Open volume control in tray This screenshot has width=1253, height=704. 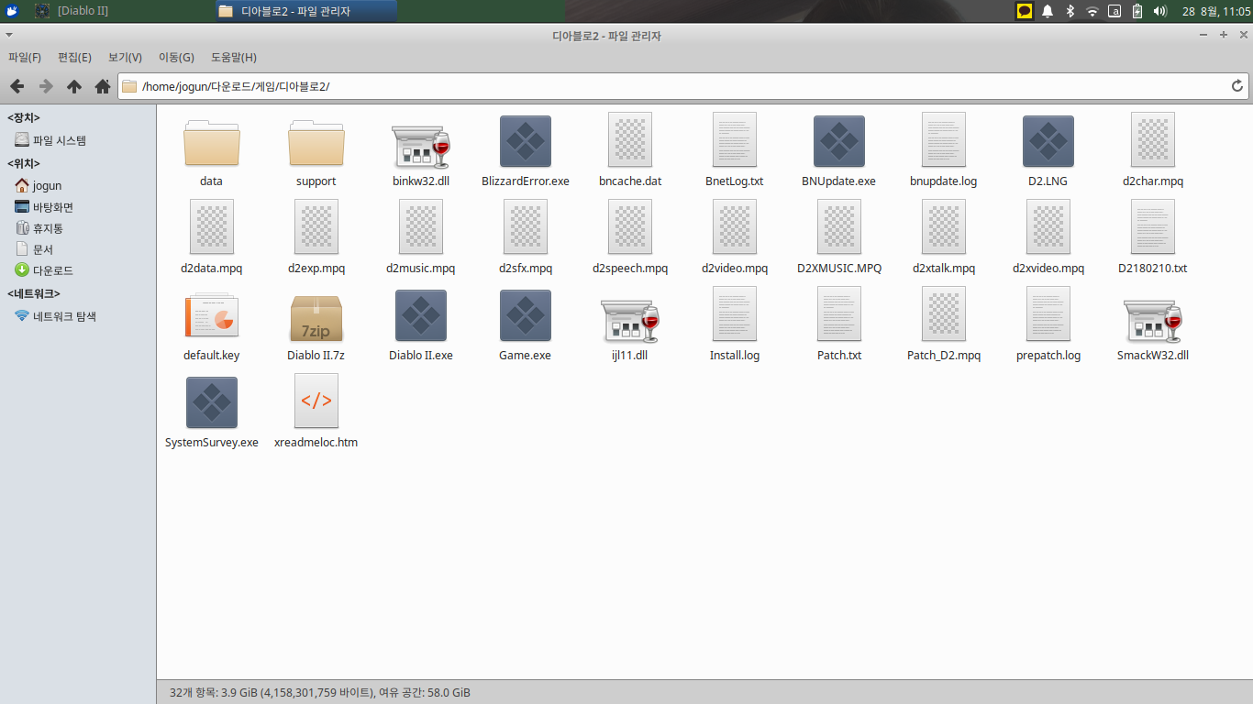pos(1159,11)
